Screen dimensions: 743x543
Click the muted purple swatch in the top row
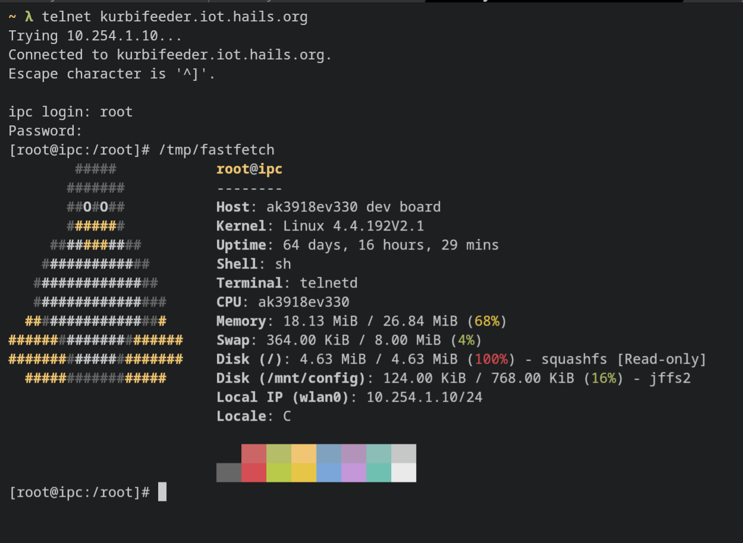click(x=354, y=454)
